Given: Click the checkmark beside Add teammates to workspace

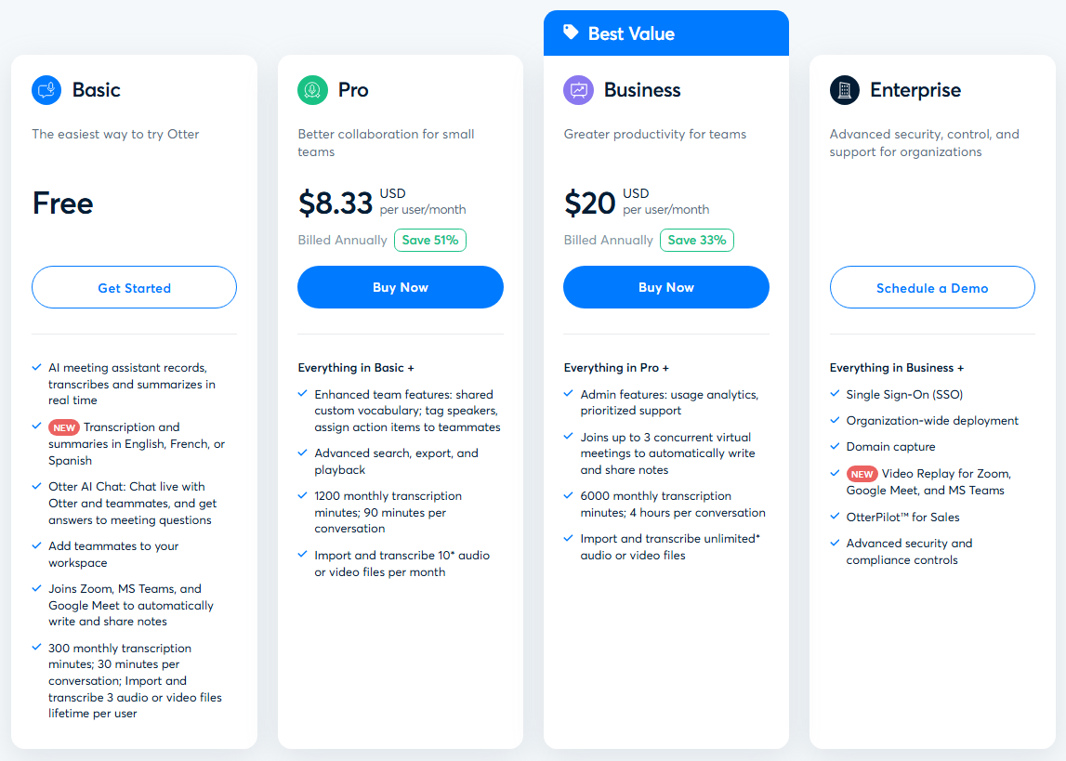Looking at the screenshot, I should [x=36, y=546].
